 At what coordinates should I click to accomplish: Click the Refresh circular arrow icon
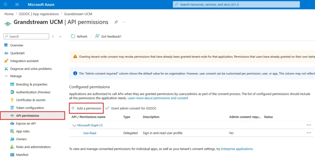pos(73,36)
